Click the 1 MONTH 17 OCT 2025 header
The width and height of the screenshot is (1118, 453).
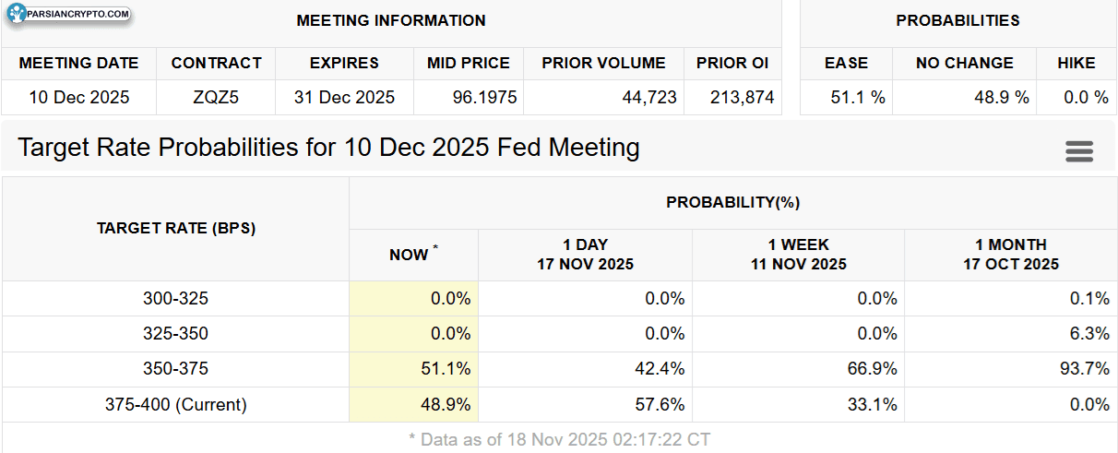click(1011, 255)
